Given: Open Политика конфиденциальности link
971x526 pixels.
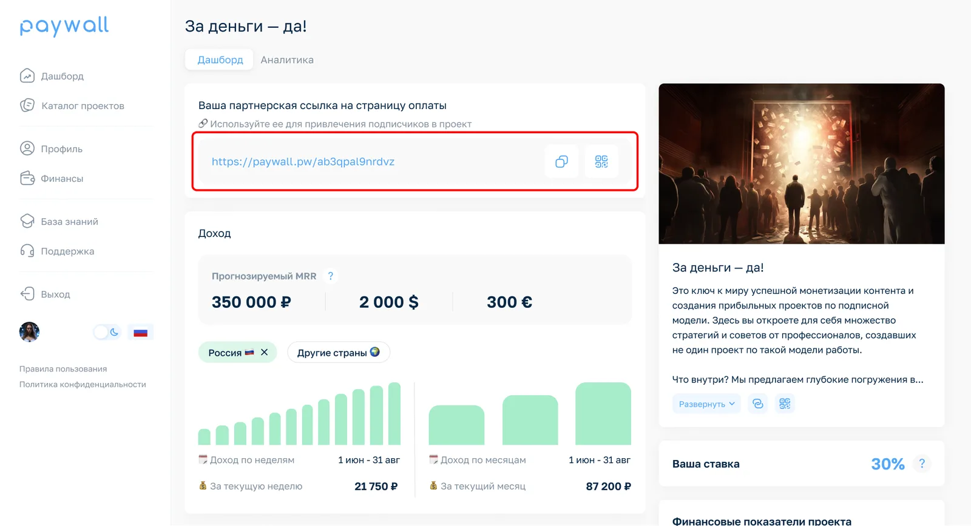Looking at the screenshot, I should pos(83,384).
